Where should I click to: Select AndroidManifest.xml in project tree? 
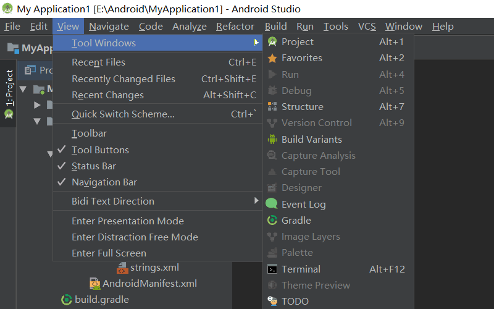click(149, 284)
